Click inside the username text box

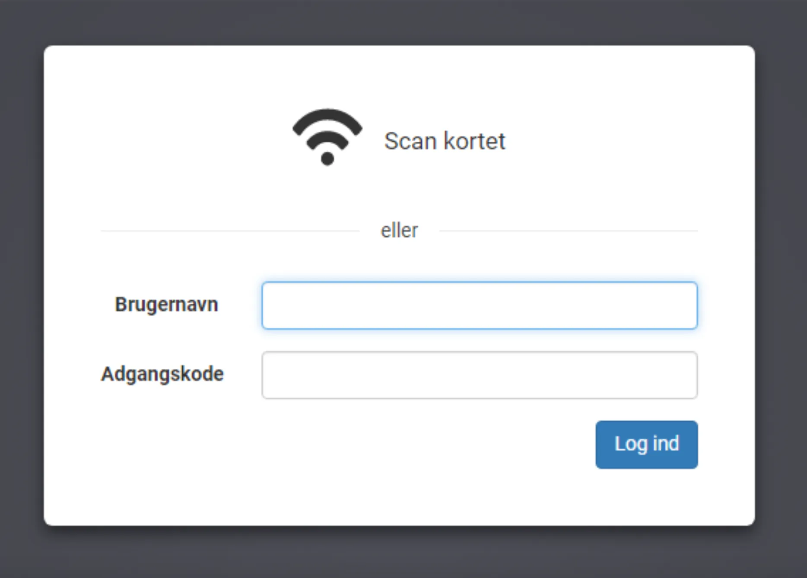(x=479, y=305)
